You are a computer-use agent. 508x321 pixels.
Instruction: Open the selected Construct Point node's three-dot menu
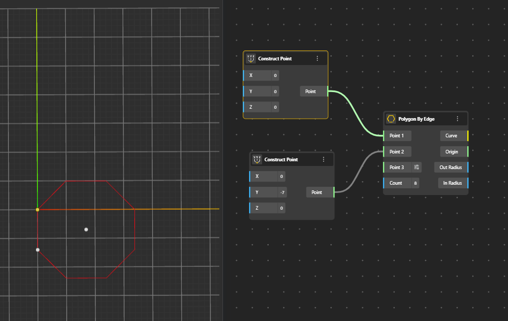(x=317, y=59)
